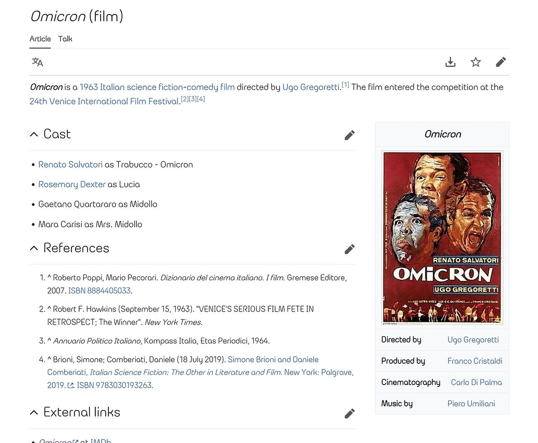This screenshot has width=538, height=443.
Task: Add page to watchlist with star icon
Action: pyautogui.click(x=476, y=62)
